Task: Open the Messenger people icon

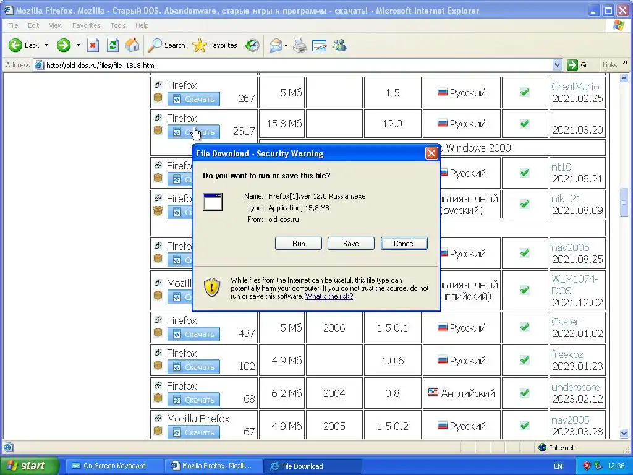Action: (x=339, y=45)
